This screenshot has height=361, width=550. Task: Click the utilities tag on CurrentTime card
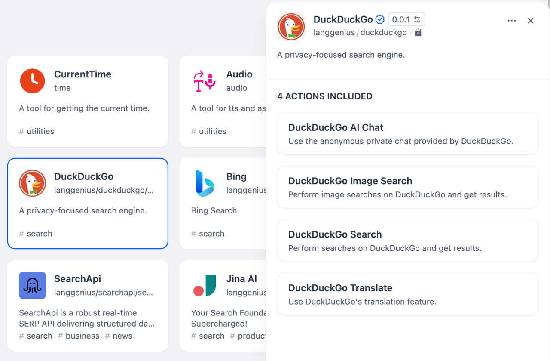point(40,131)
